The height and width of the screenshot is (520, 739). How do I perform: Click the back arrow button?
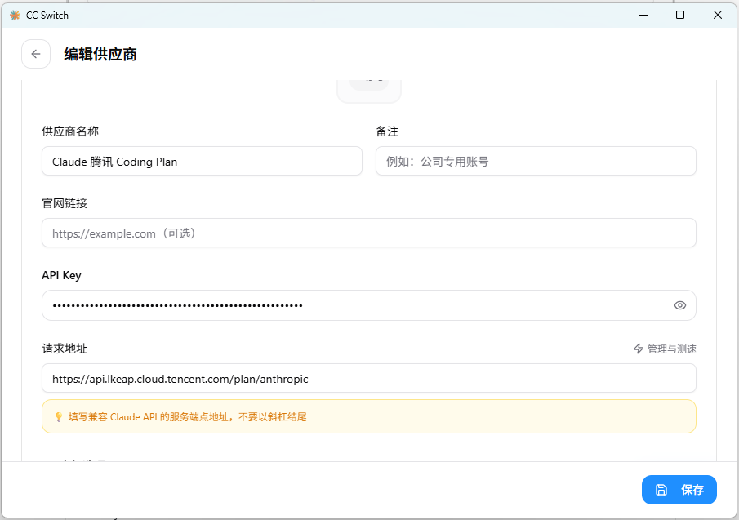tap(36, 54)
